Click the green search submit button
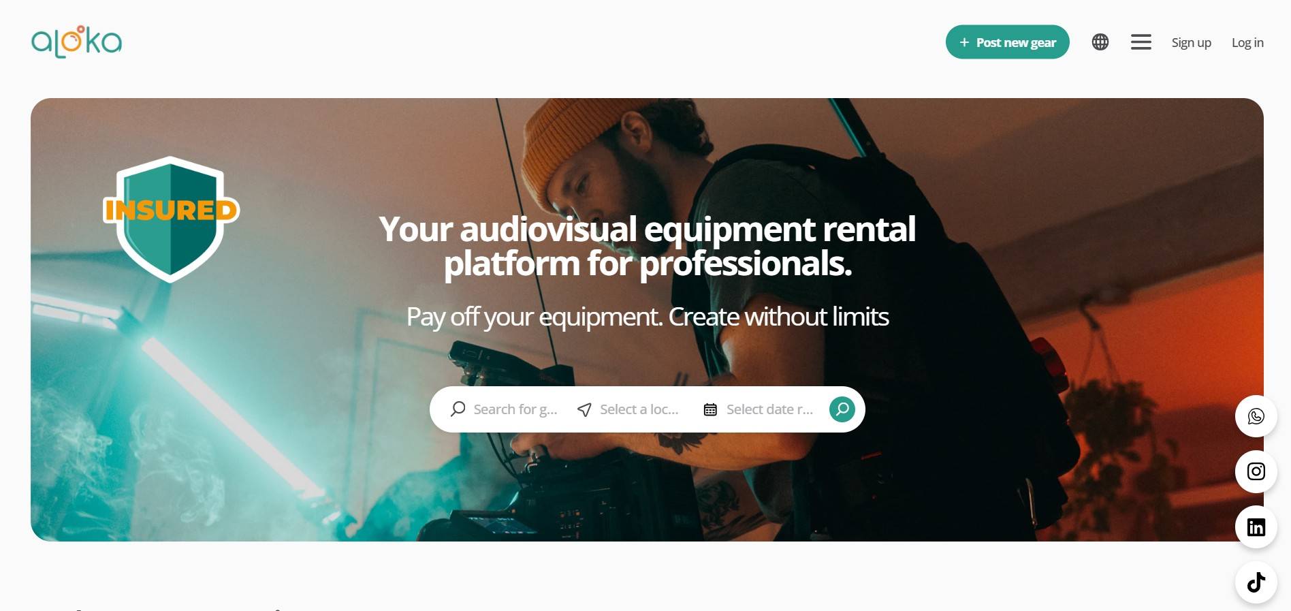 tap(842, 409)
